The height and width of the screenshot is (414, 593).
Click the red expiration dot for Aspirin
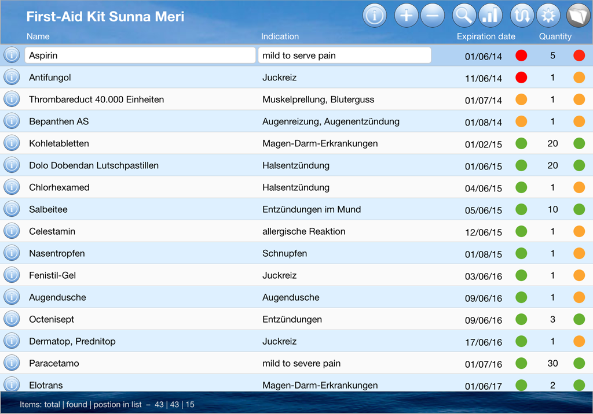(x=521, y=55)
